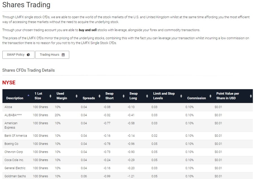
Task: Click the Swap Long header label
Action: [x=133, y=96]
